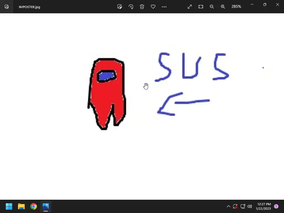This screenshot has height=213, width=284.
Task: Enter full screen using the diagonal arrows icon
Action: (x=190, y=7)
